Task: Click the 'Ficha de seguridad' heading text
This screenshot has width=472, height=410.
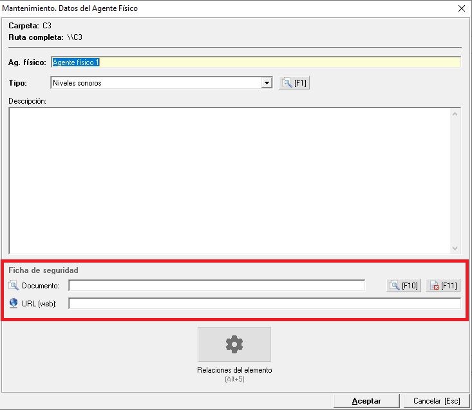Action: point(43,270)
